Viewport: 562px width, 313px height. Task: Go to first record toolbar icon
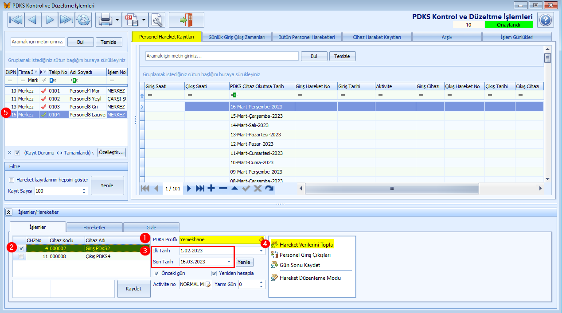pyautogui.click(x=16, y=20)
